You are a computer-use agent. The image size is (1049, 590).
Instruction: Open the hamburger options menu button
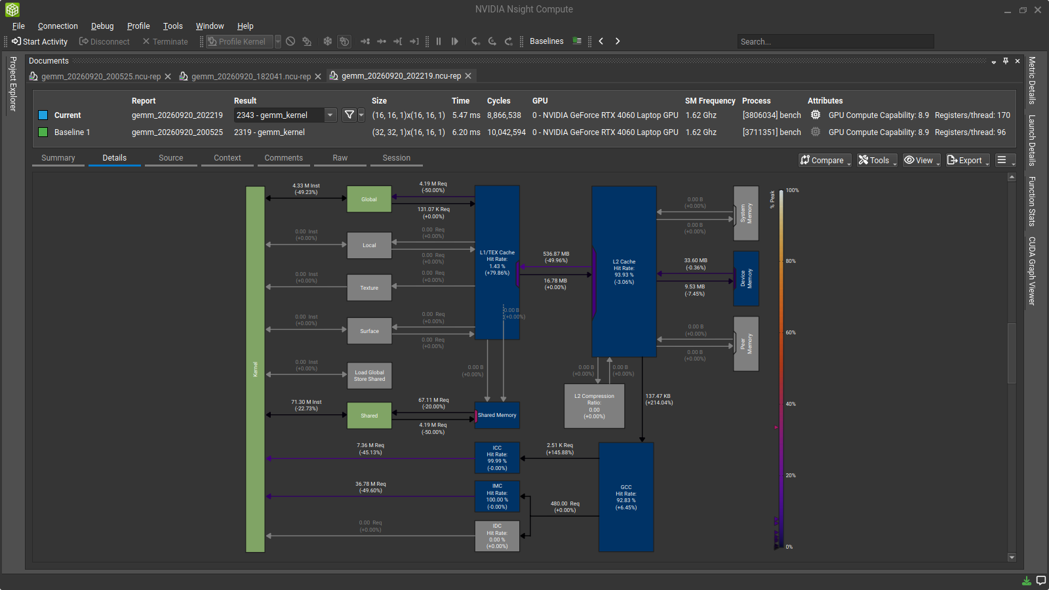coord(1005,160)
